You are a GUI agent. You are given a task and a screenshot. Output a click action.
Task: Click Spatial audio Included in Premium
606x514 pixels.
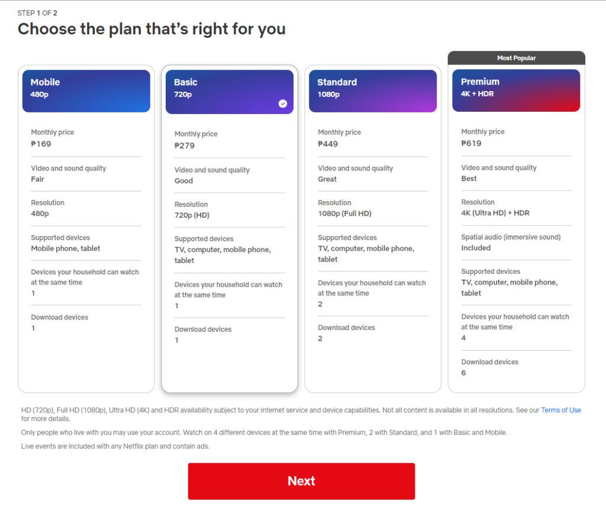pyautogui.click(x=476, y=248)
